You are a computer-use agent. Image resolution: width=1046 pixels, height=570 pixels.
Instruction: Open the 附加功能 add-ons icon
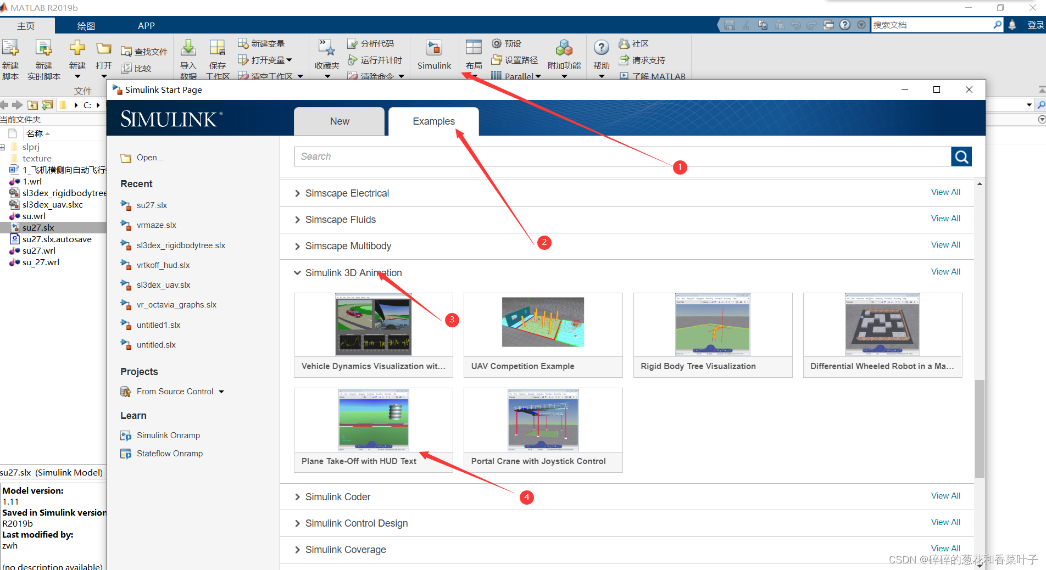564,48
